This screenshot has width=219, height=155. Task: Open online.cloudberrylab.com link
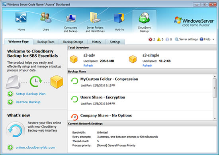35,147
